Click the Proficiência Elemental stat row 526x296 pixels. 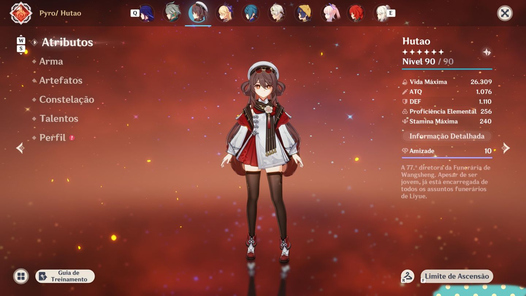(447, 111)
